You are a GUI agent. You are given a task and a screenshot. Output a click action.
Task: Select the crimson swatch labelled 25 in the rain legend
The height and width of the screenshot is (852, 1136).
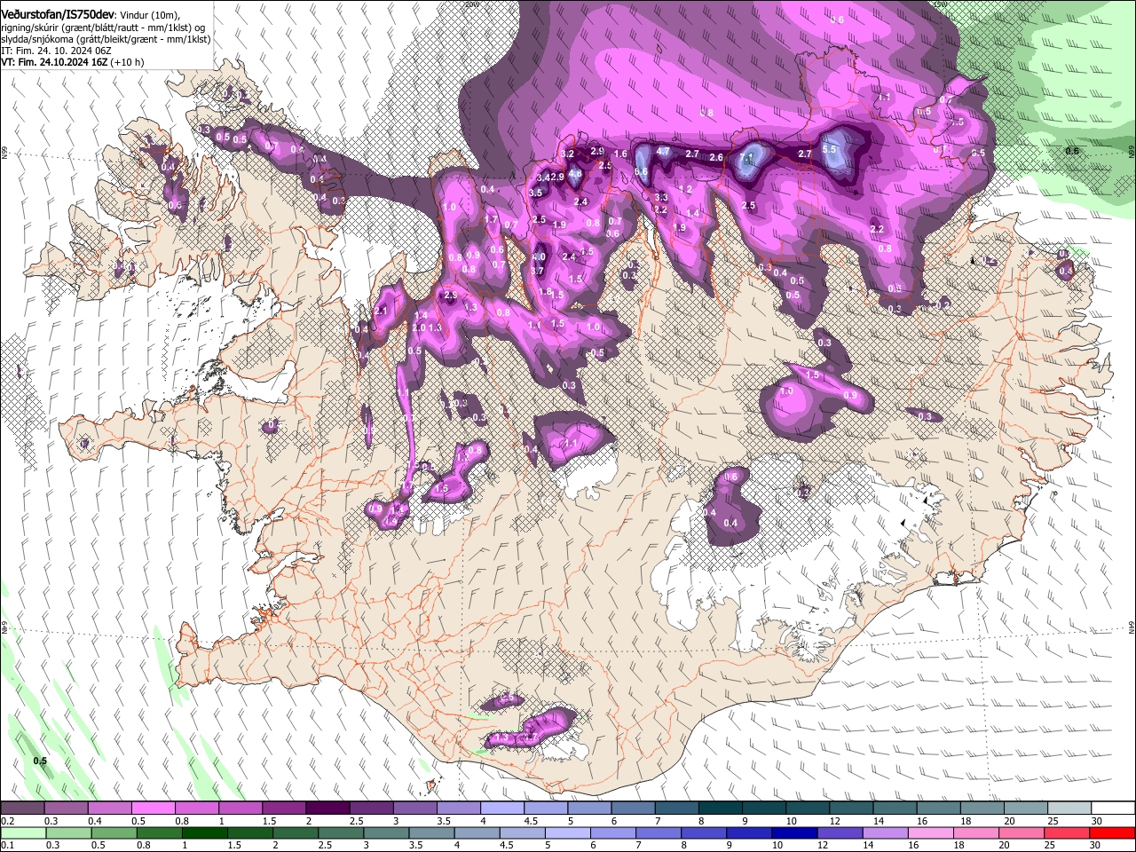tap(1067, 833)
